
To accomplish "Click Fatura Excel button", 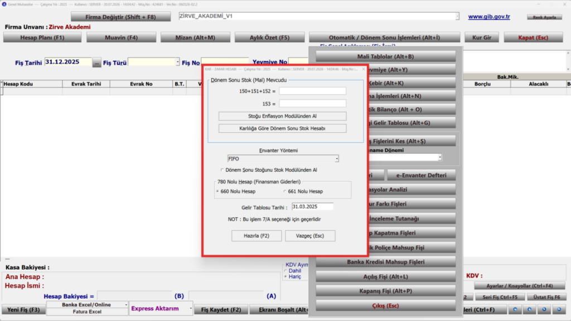I will click(x=87, y=312).
